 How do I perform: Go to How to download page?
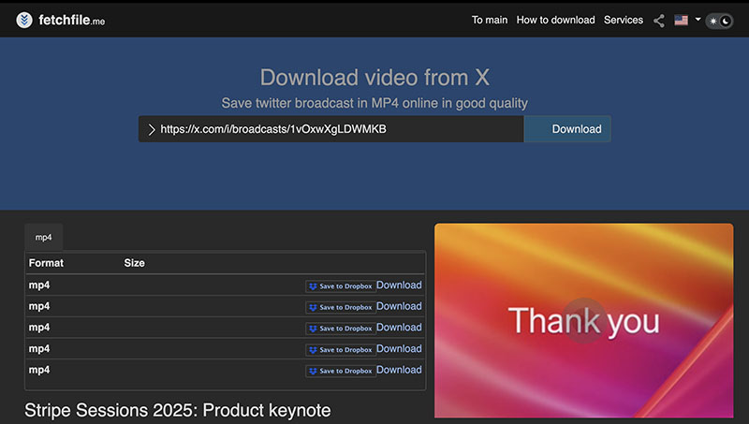pos(555,20)
